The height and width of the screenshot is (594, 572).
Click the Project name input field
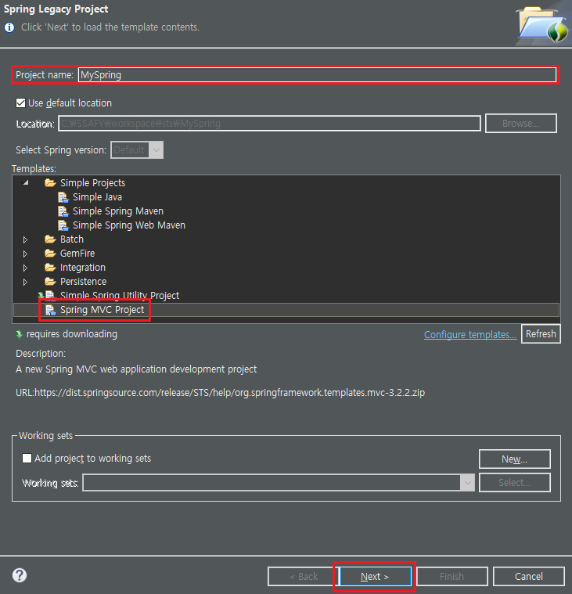[317, 75]
